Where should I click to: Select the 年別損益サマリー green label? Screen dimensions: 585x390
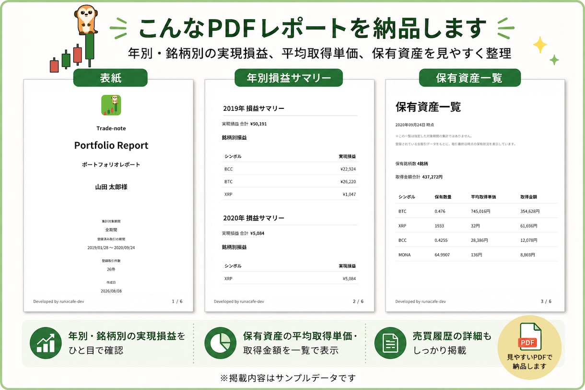289,78
